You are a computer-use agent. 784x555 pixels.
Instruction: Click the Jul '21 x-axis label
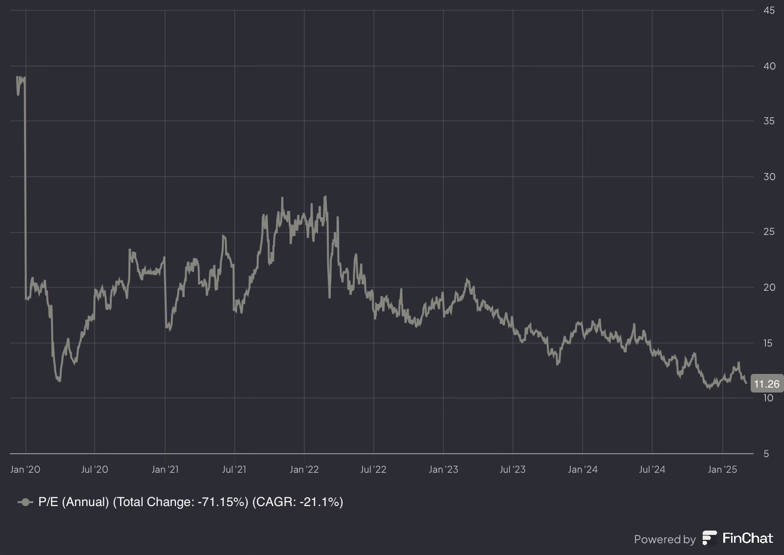234,469
